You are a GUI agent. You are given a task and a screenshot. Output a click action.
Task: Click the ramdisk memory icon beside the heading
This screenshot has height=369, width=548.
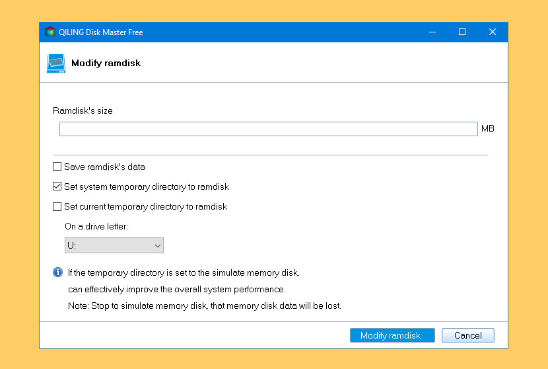click(x=56, y=63)
